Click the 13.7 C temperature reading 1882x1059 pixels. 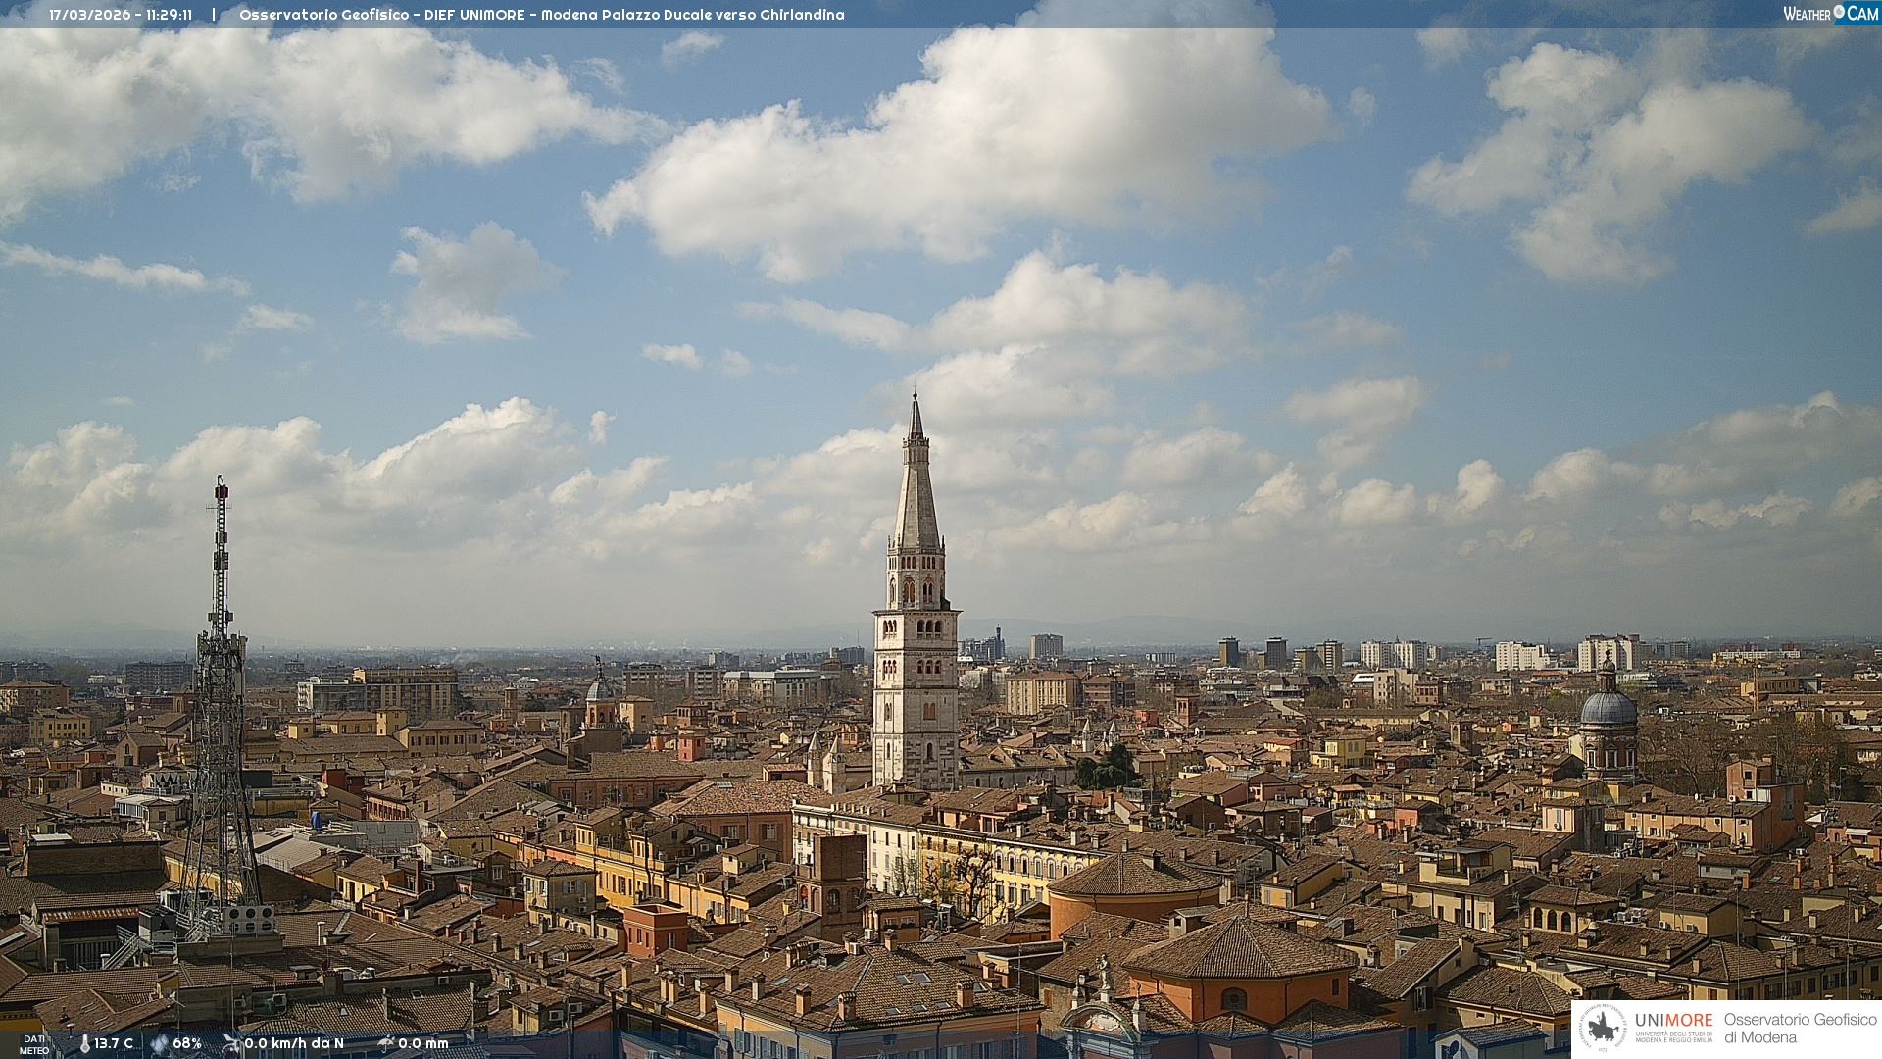114,1043
